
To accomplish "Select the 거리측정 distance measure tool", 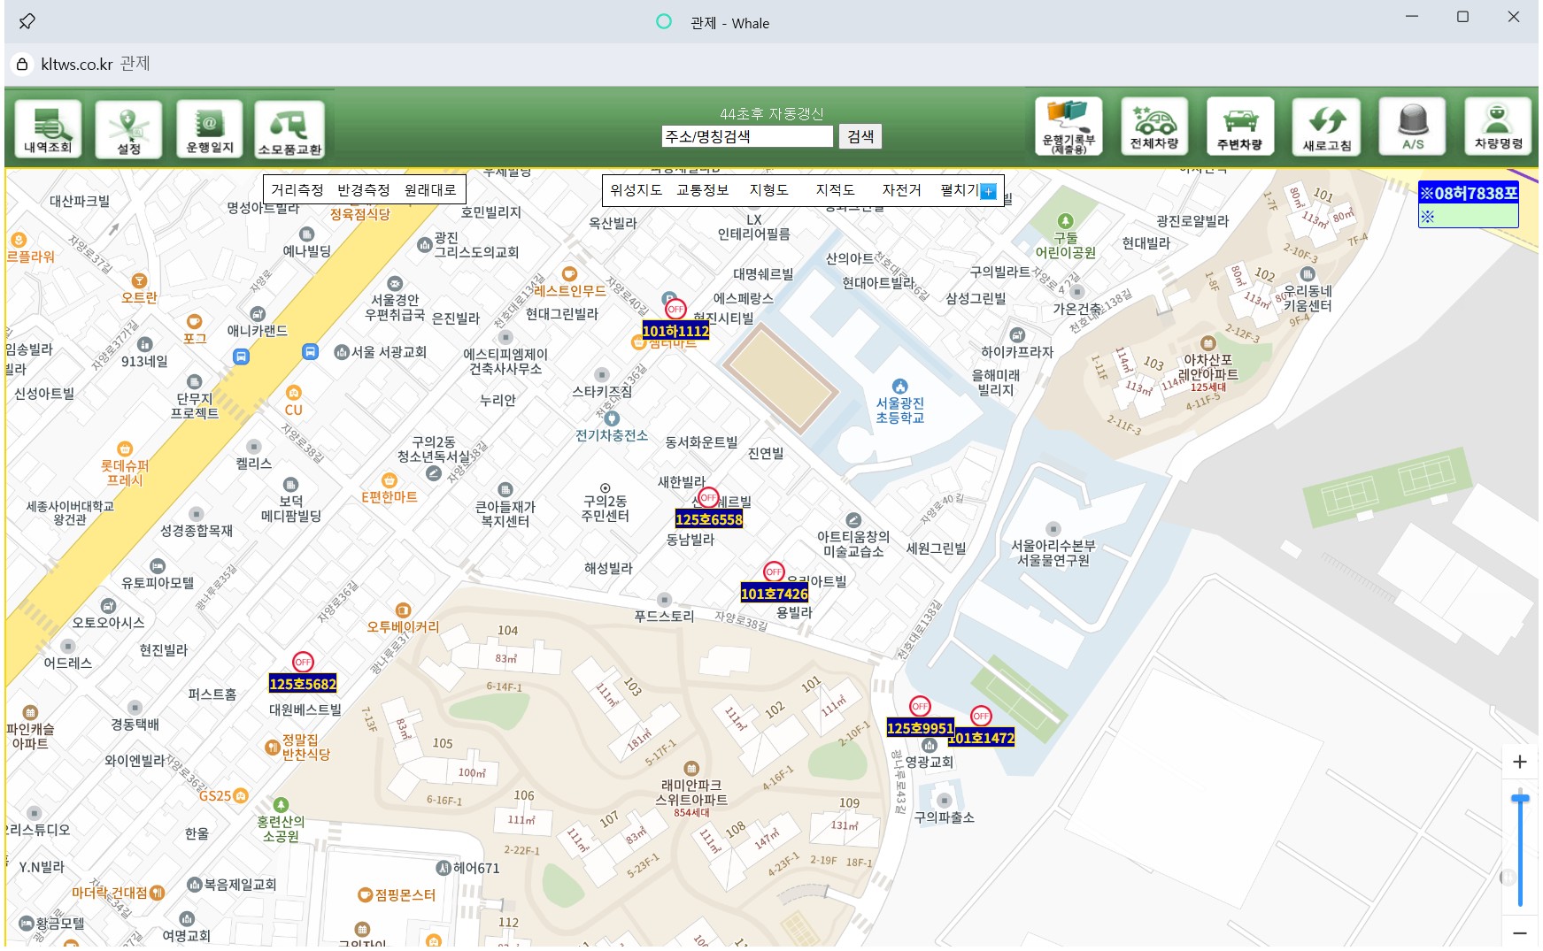I will pos(297,190).
